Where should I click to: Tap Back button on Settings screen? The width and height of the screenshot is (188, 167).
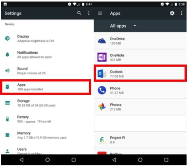click(x=21, y=160)
